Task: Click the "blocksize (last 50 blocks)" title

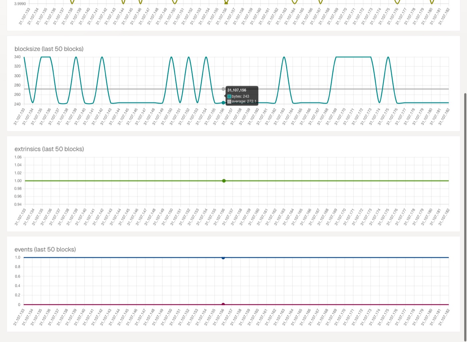Action: [49, 49]
